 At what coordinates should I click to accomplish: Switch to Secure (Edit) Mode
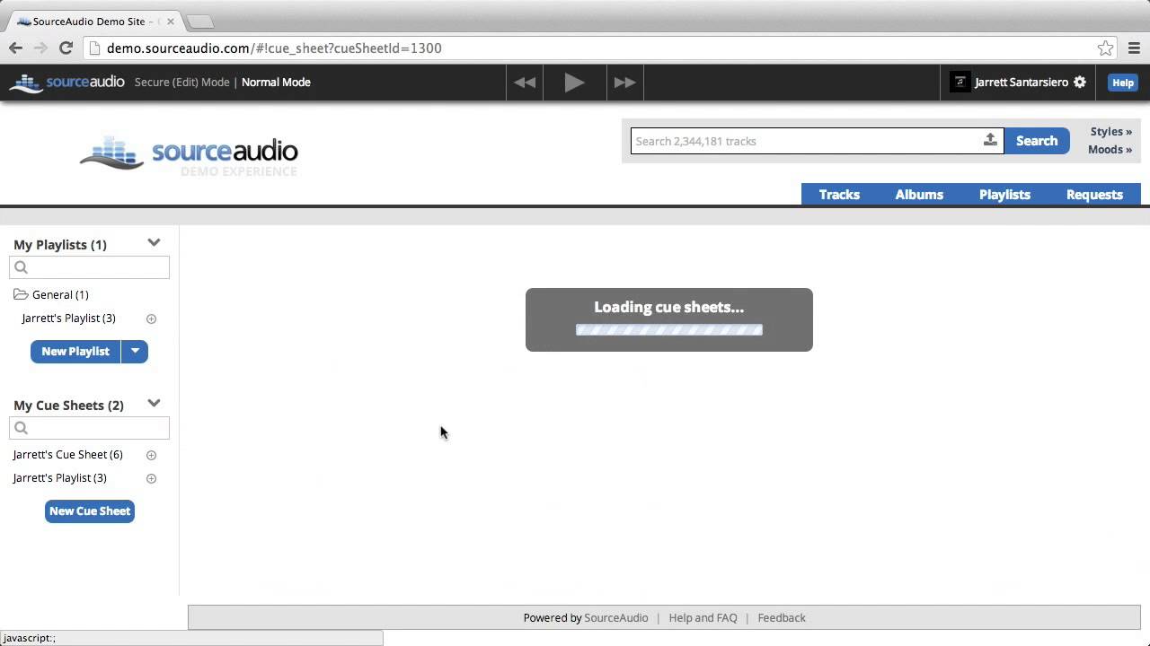point(181,83)
